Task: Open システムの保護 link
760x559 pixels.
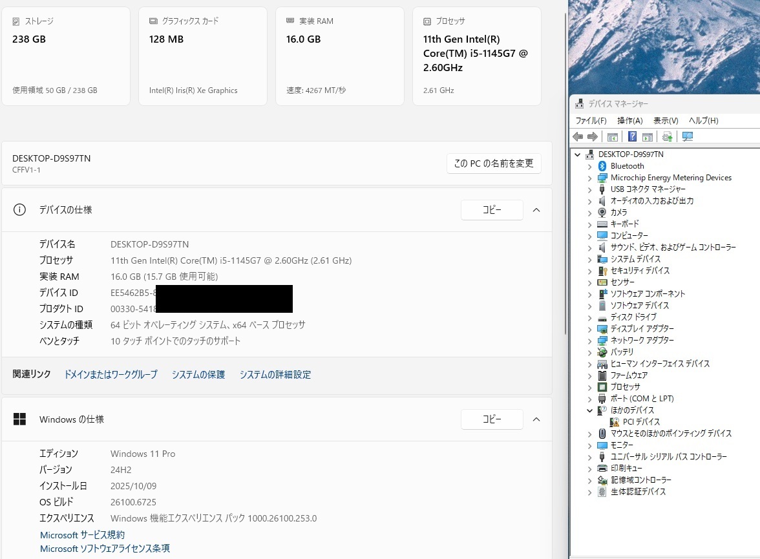Action: (x=198, y=374)
